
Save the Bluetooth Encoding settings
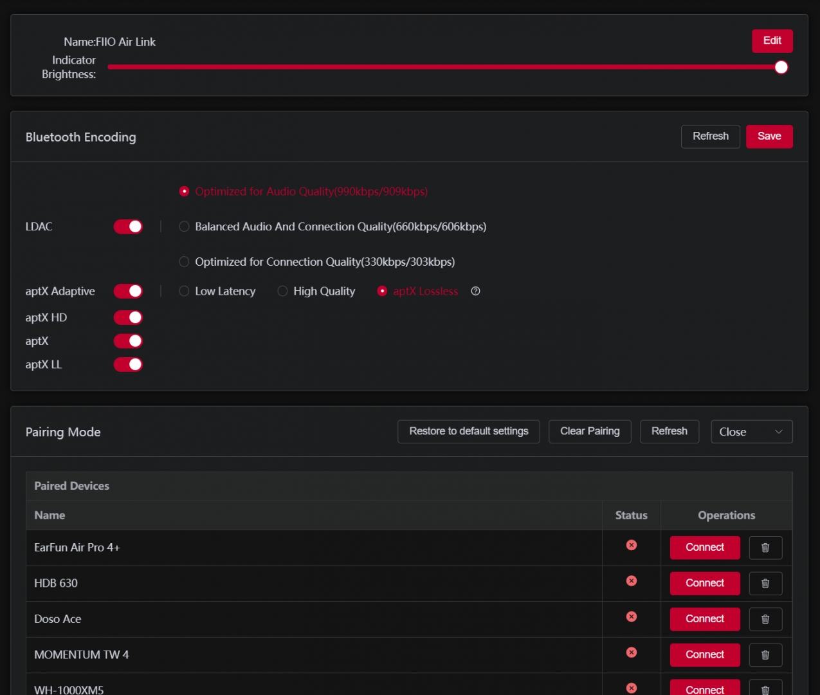pos(769,136)
